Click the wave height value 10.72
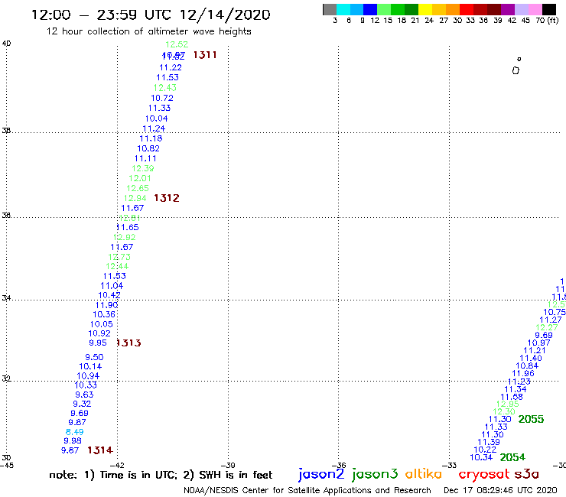This screenshot has height=497, width=566. coord(162,98)
